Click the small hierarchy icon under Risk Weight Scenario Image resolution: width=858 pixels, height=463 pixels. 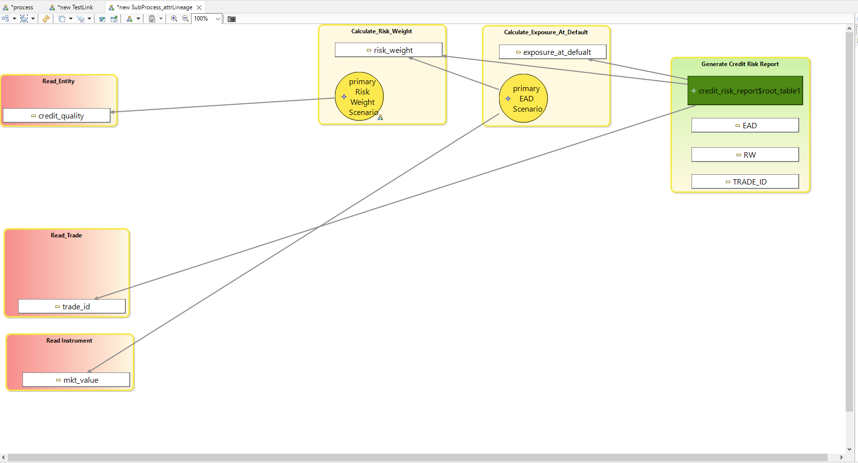[x=380, y=117]
